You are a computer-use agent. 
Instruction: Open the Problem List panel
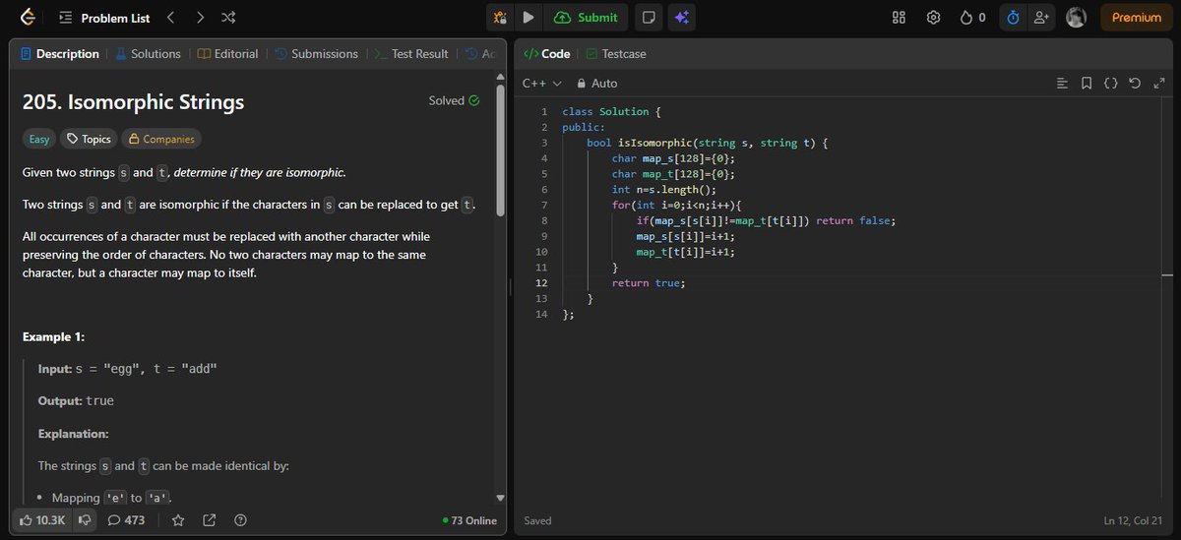pyautogui.click(x=103, y=18)
